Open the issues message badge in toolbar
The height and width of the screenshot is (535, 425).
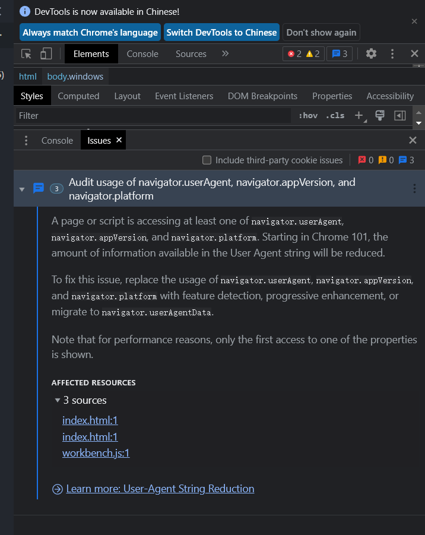click(x=339, y=53)
